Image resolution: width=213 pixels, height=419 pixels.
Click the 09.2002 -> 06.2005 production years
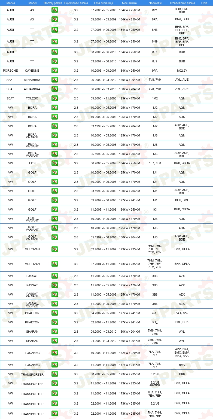point(104,200)
